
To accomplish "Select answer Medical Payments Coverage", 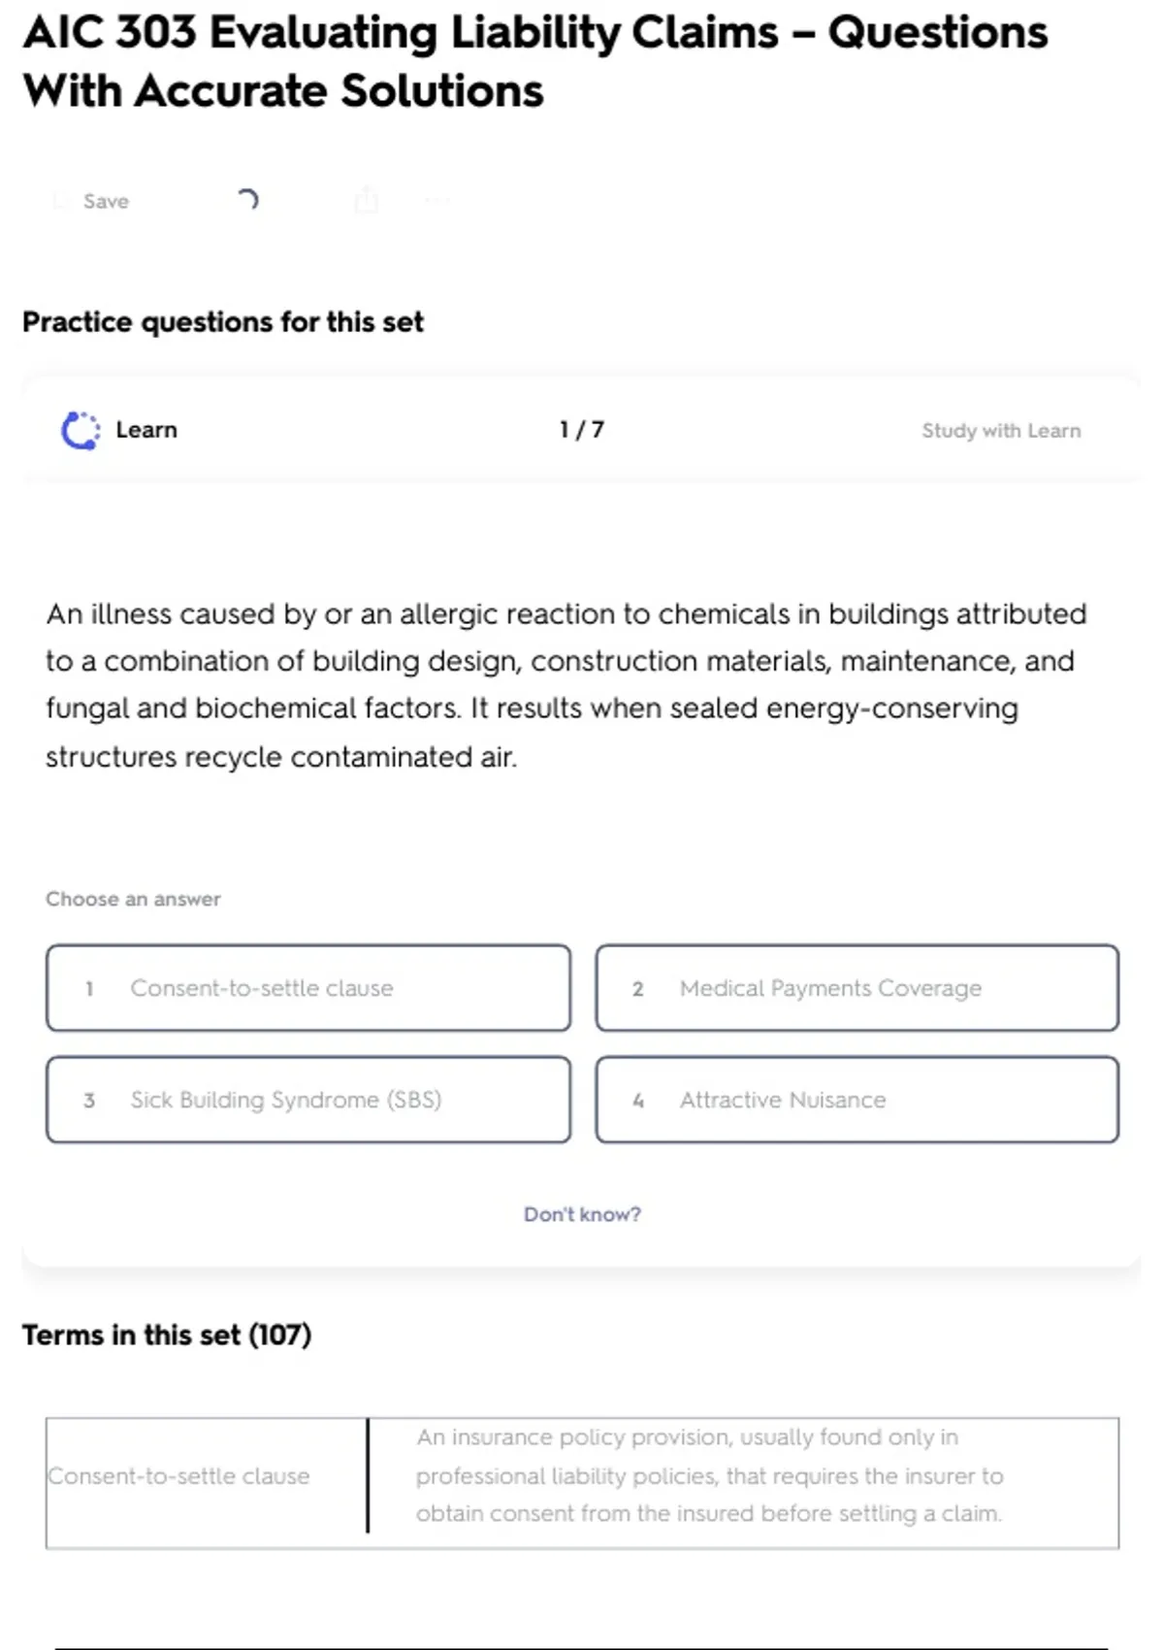I will pyautogui.click(x=857, y=988).
